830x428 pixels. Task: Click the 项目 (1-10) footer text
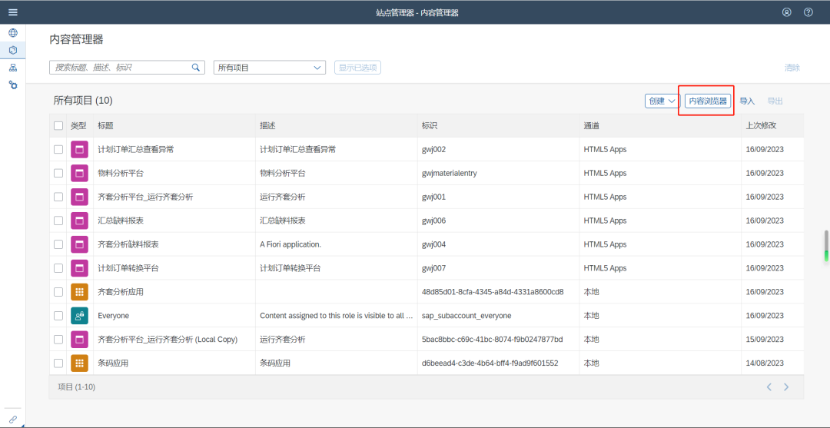click(x=77, y=387)
